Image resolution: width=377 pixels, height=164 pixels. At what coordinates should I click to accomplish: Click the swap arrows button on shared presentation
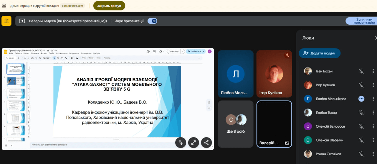181,143
